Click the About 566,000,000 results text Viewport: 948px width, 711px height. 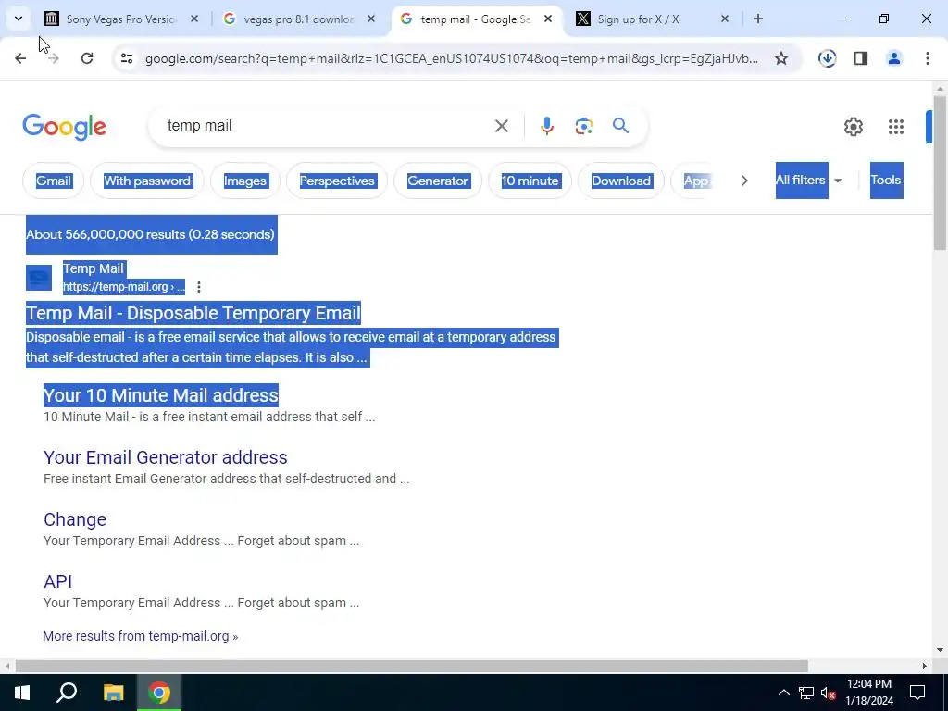click(x=150, y=234)
